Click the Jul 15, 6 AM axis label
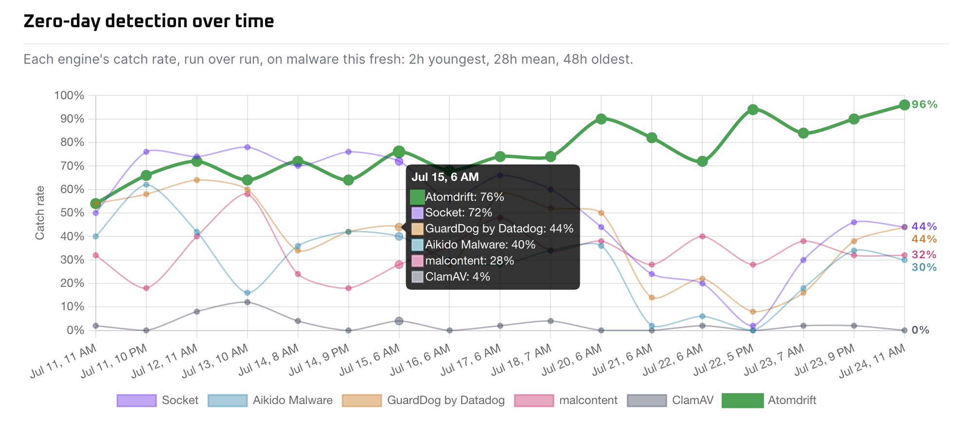The height and width of the screenshot is (423, 962). click(370, 360)
